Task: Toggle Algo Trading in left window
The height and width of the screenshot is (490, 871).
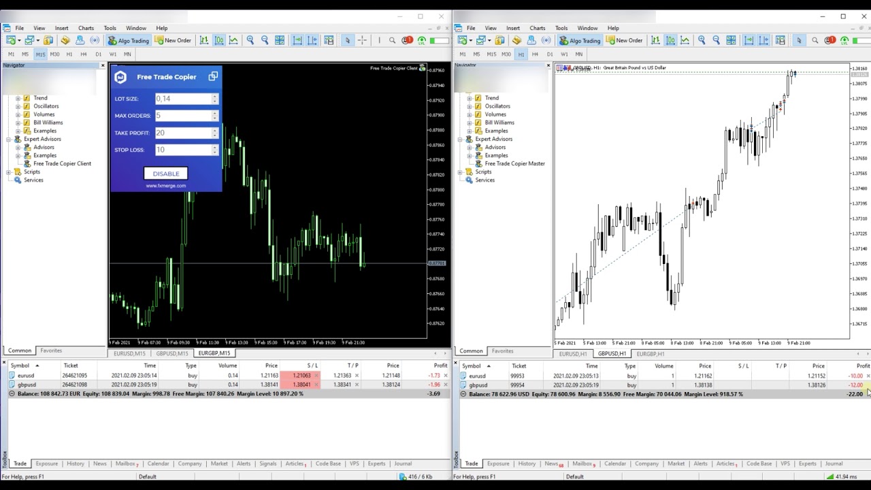Action: (128, 40)
